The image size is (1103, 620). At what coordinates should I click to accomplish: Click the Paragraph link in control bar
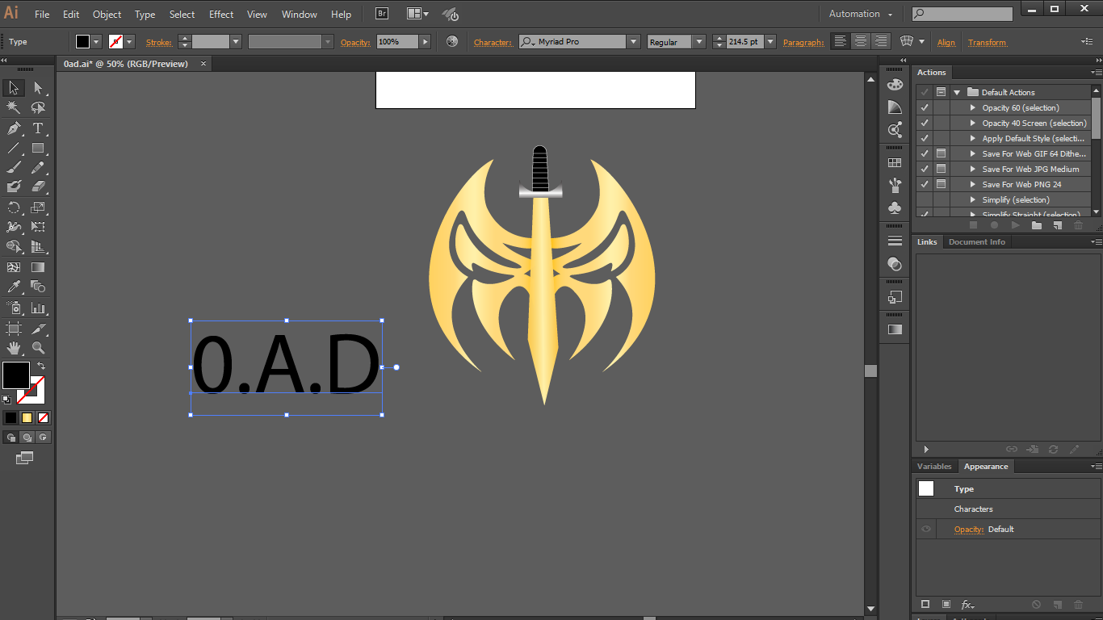tap(803, 43)
